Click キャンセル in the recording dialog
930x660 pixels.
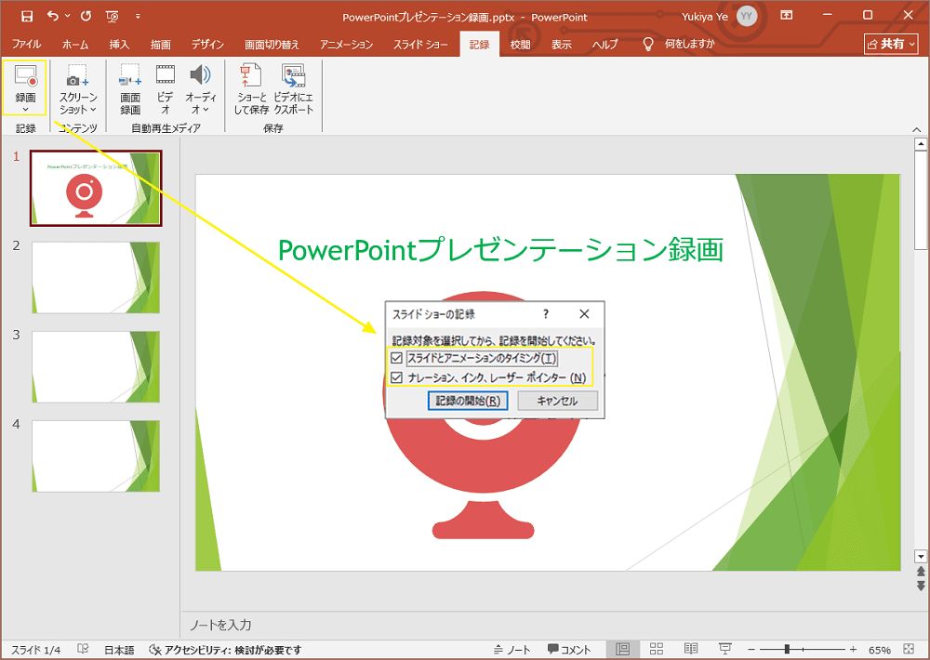(557, 402)
